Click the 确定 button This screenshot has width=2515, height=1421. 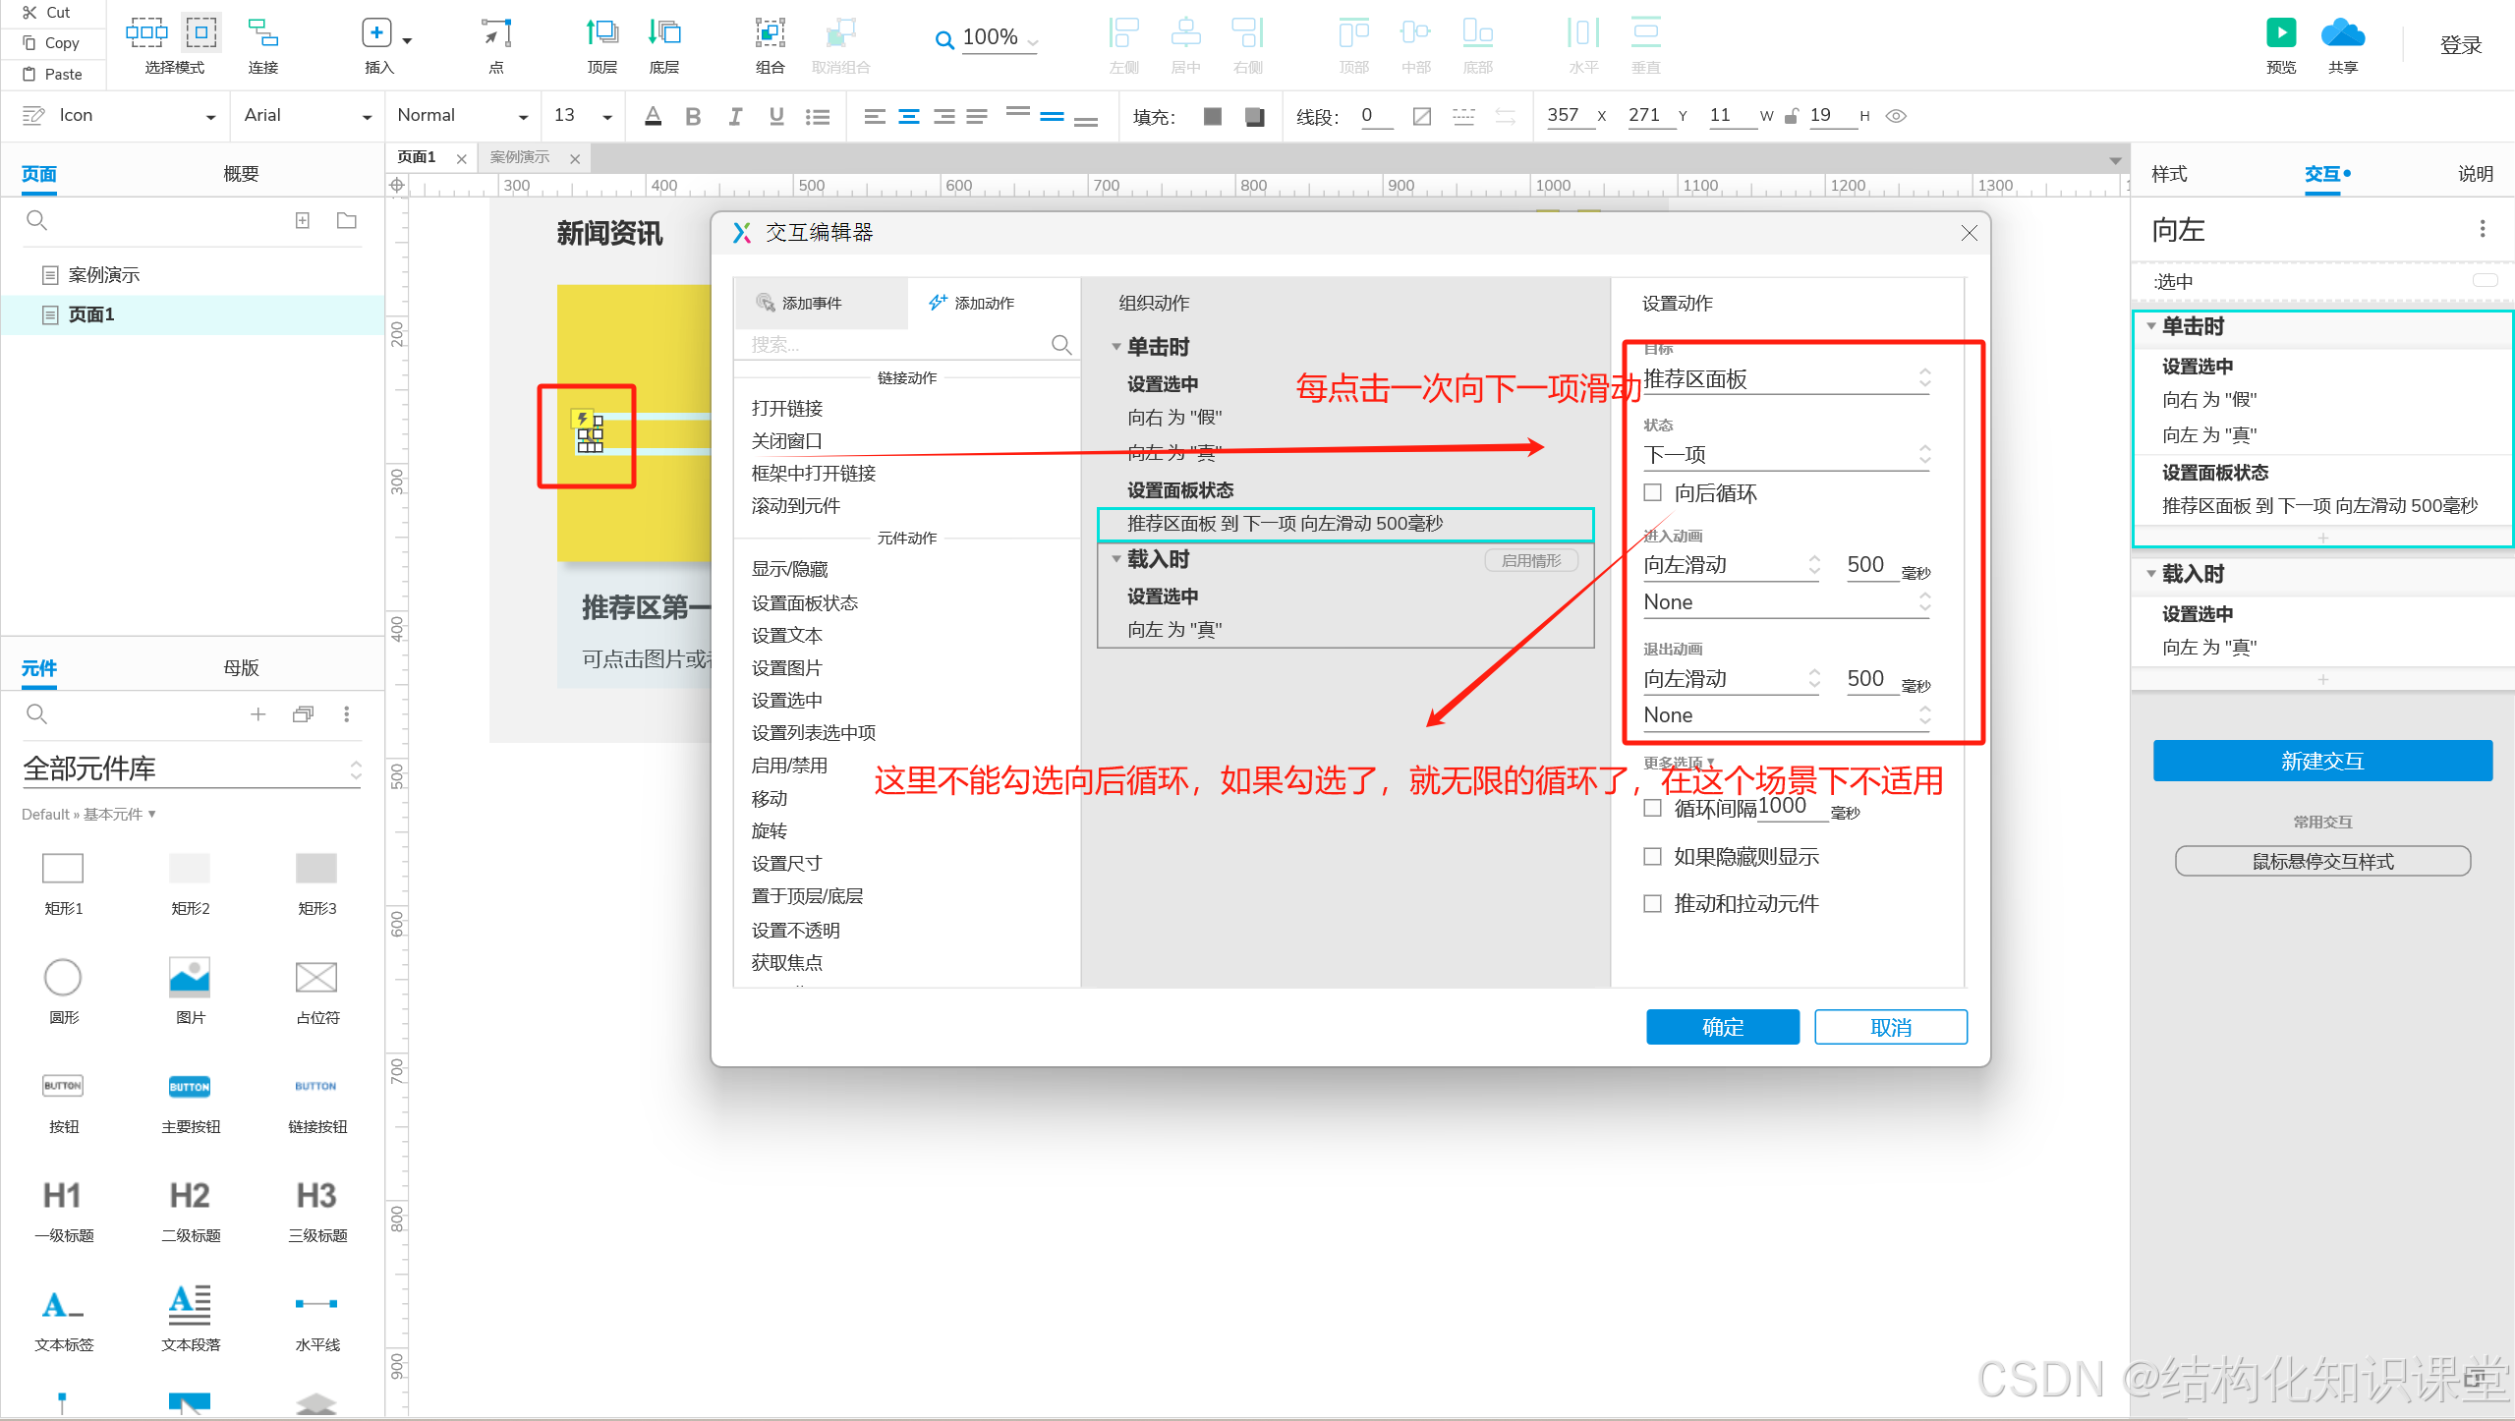(x=1723, y=1027)
